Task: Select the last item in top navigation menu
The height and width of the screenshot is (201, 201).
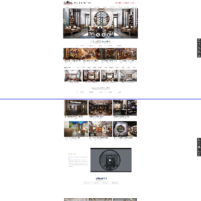Action: pos(134,7)
